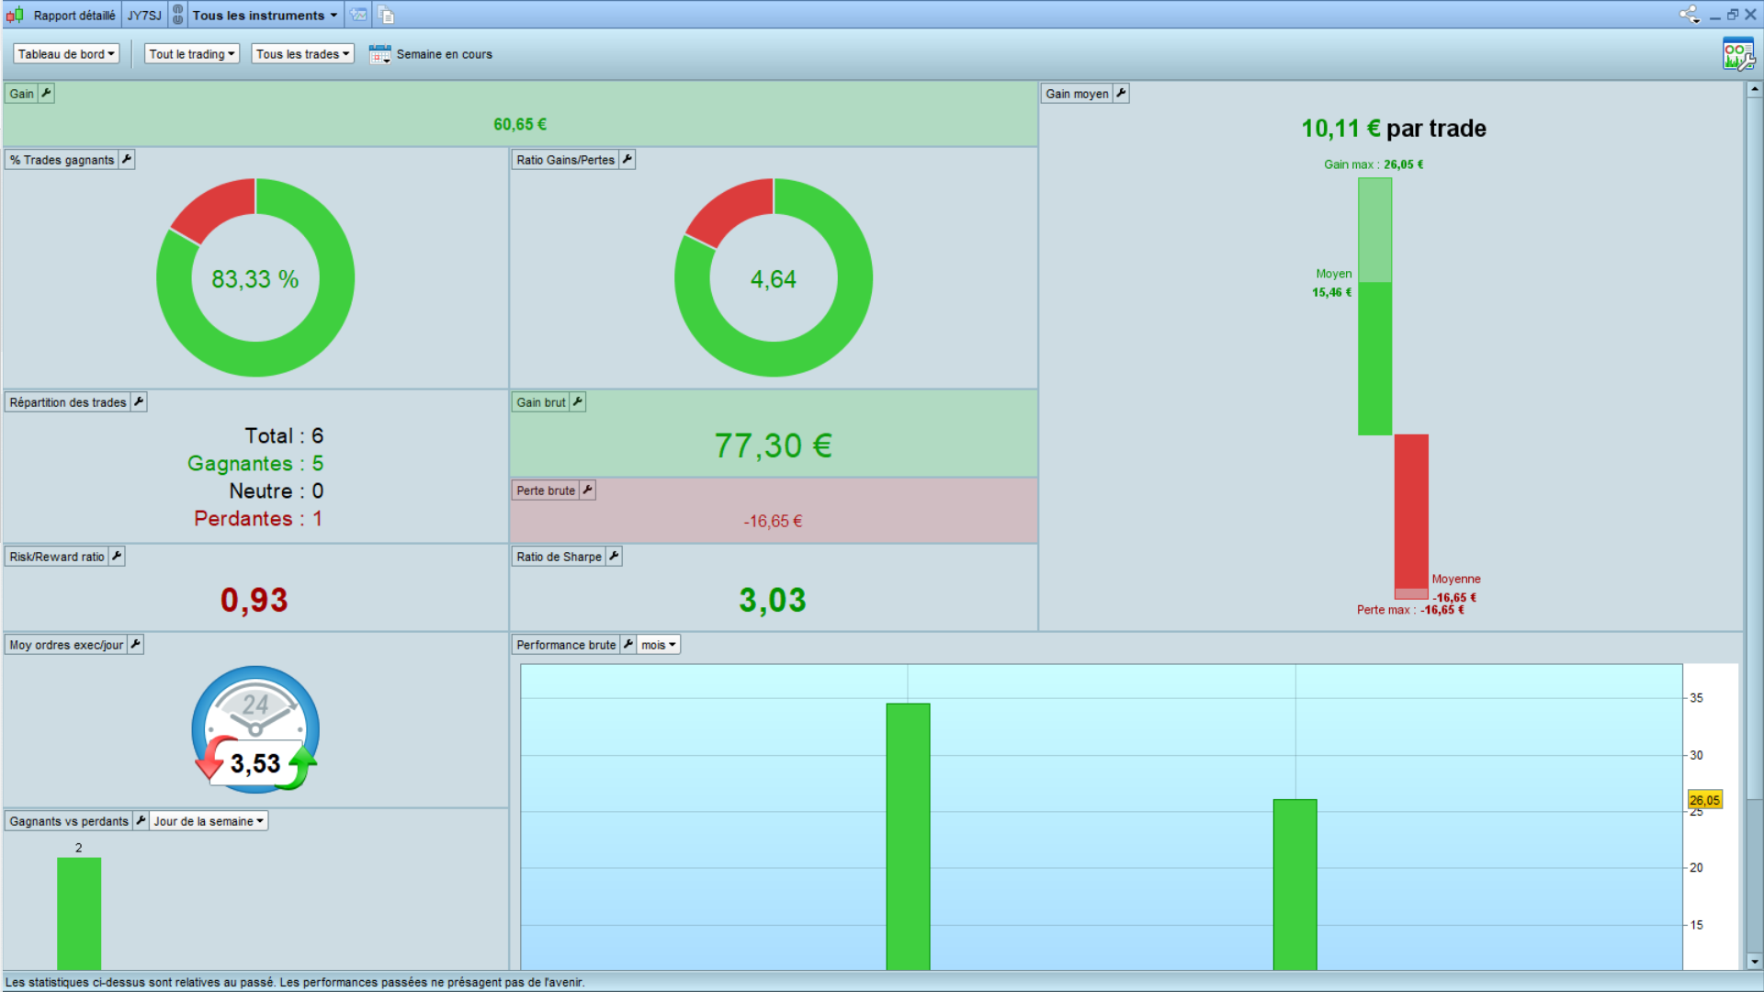Open Ratio de Sharpe wrench settings
Image resolution: width=1764 pixels, height=992 pixels.
tap(614, 556)
